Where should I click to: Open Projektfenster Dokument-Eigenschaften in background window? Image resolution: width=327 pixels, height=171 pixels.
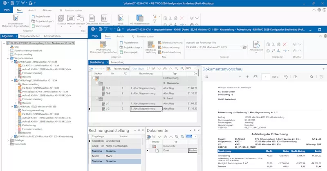16,21
